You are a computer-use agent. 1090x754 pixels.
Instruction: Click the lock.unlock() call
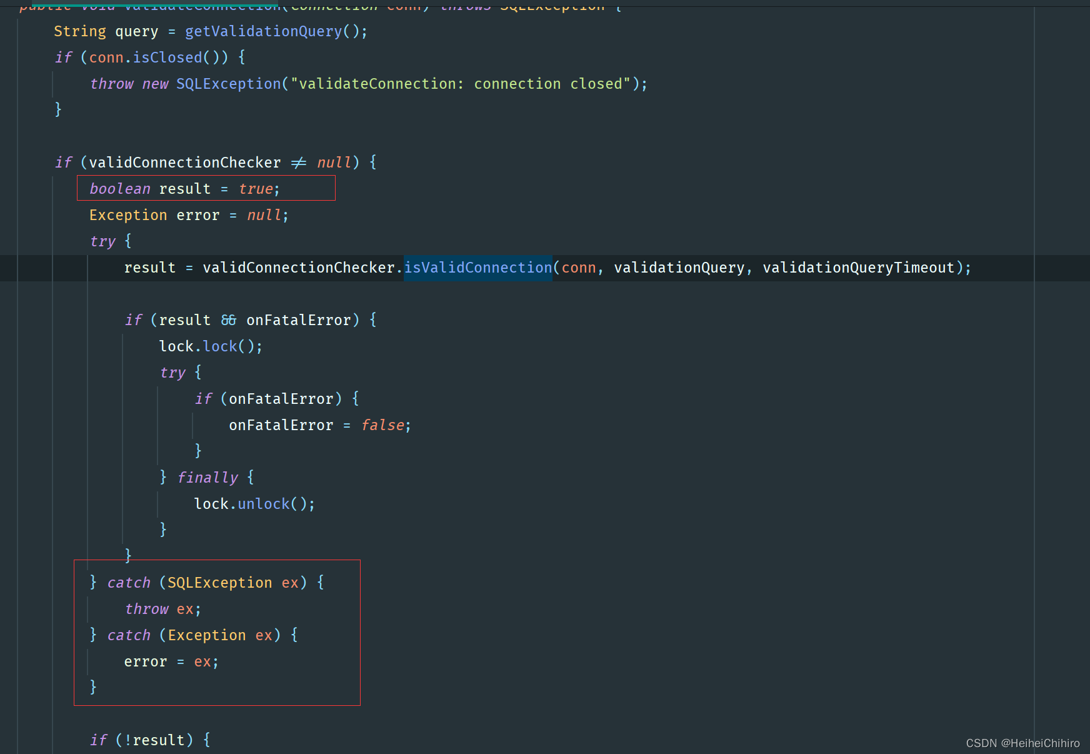click(x=255, y=504)
